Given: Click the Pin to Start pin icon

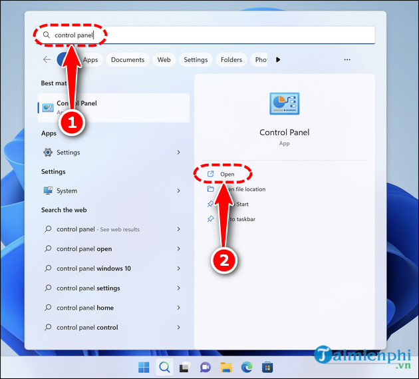Looking at the screenshot, I should pyautogui.click(x=211, y=204).
